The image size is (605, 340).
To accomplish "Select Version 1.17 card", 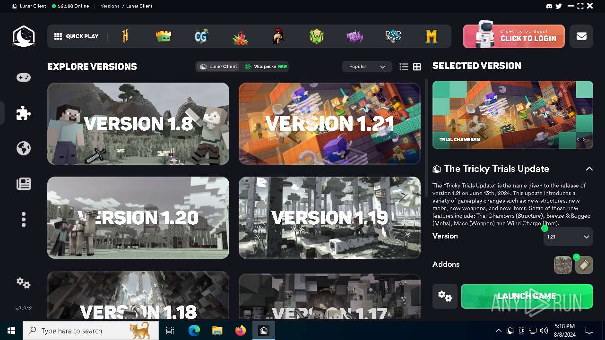I will click(329, 296).
